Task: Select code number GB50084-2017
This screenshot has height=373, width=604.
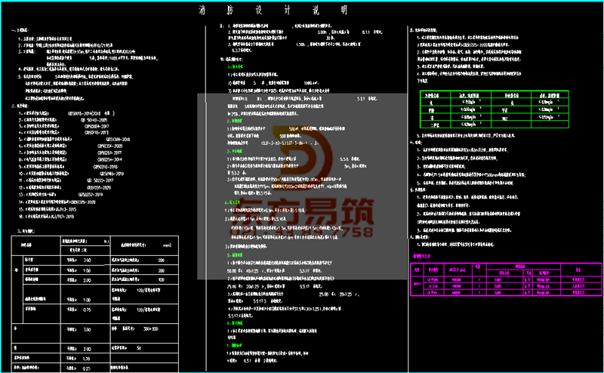Action: 97,126
